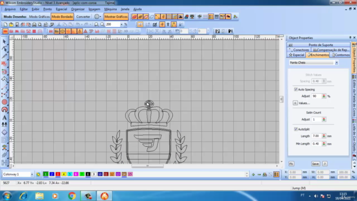Open the Ponto menu
This screenshot has height=201, width=357.
(47, 9)
